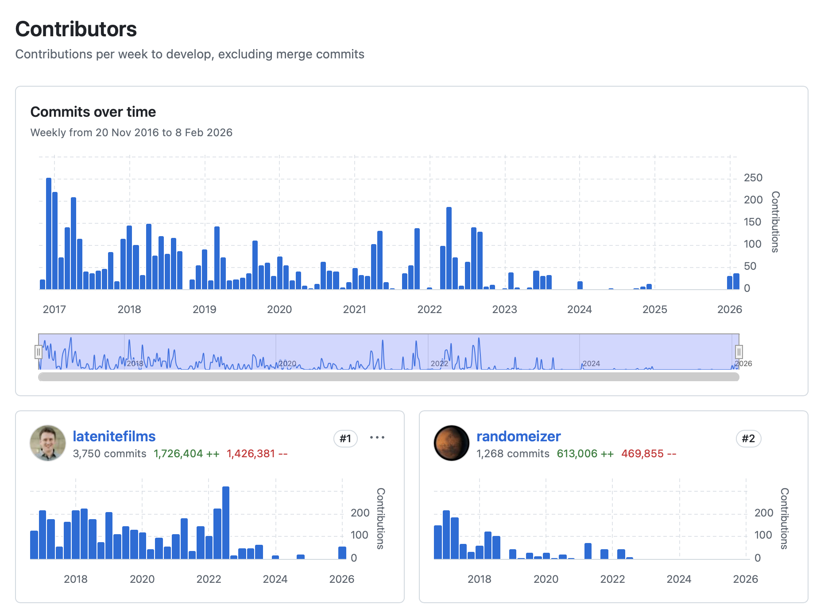Open the three-dot menu on latenitefilms card
Viewport: 828px width, 612px height.
tap(377, 438)
